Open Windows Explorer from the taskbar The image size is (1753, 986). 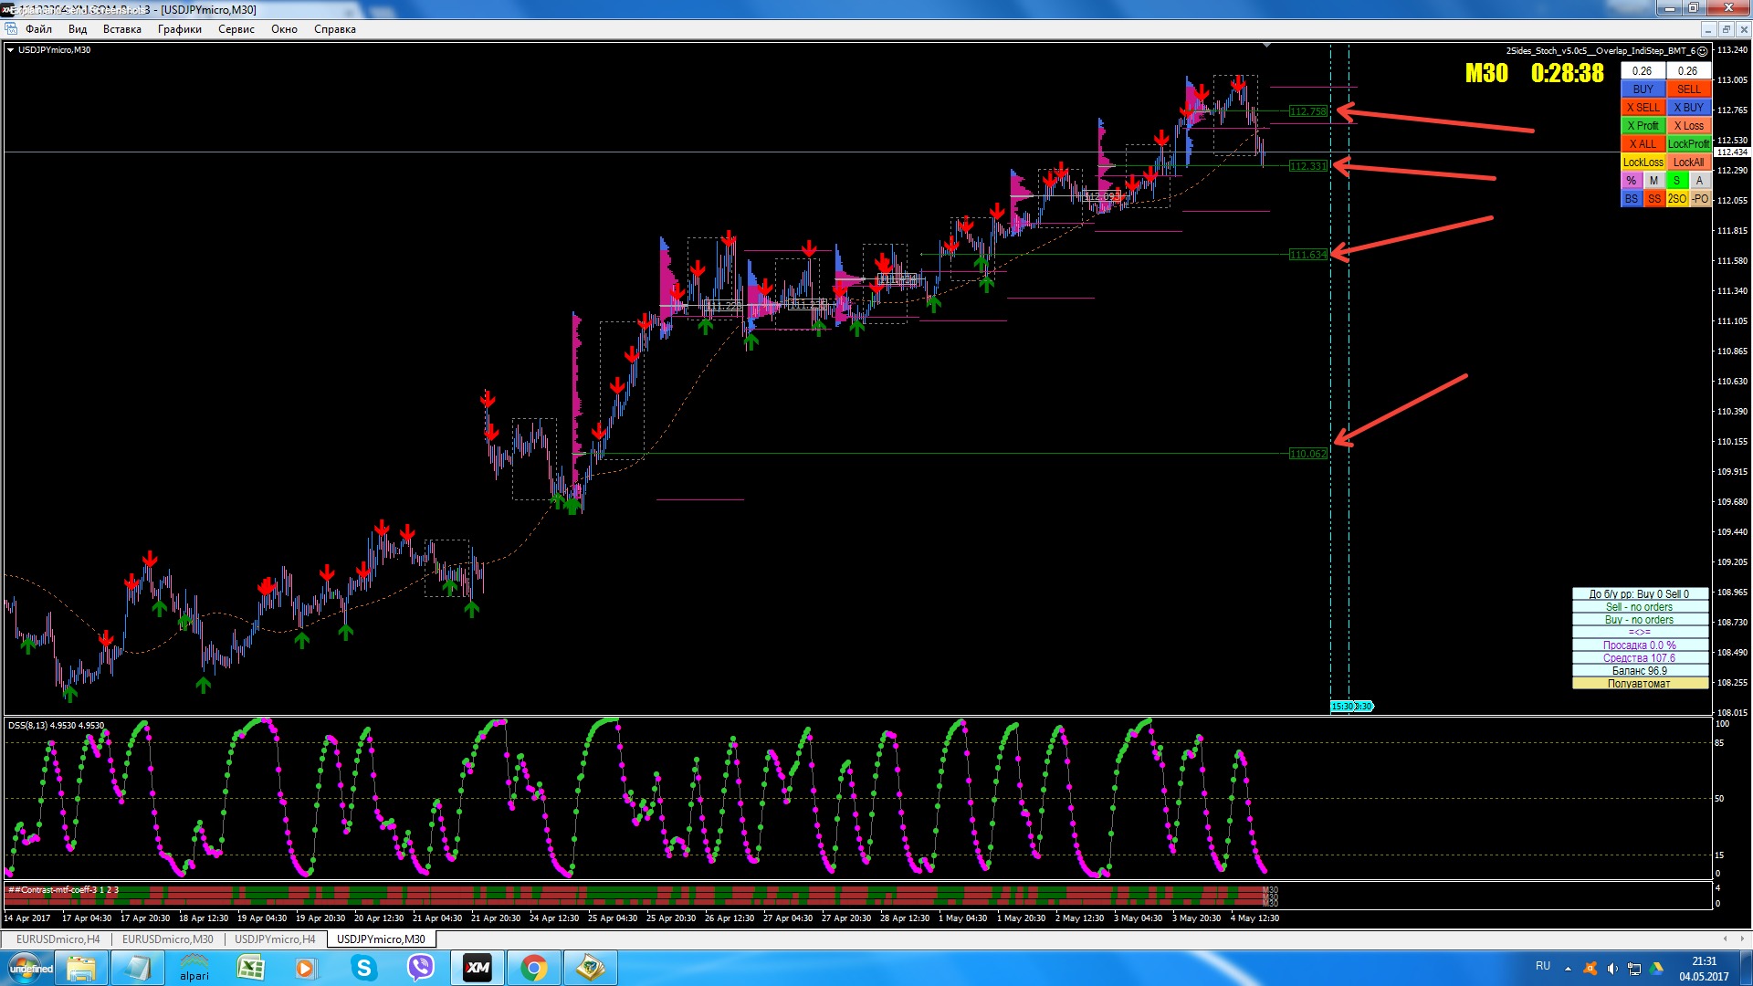(81, 968)
